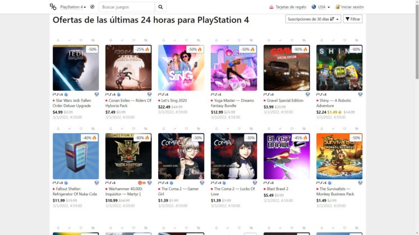Click the orange score badge on Warhammer 40,000
The height and width of the screenshot is (235, 419).
tap(141, 183)
